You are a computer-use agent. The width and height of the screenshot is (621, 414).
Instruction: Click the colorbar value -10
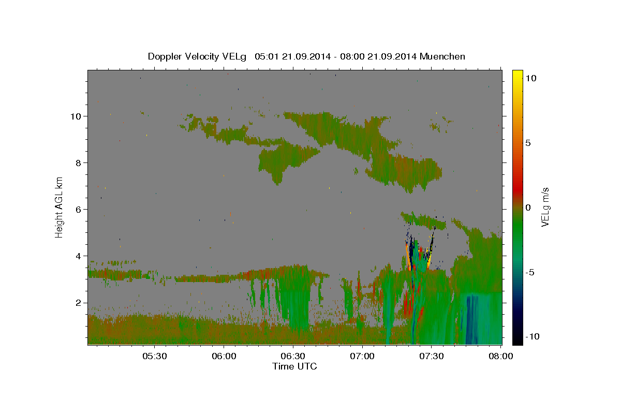(531, 336)
